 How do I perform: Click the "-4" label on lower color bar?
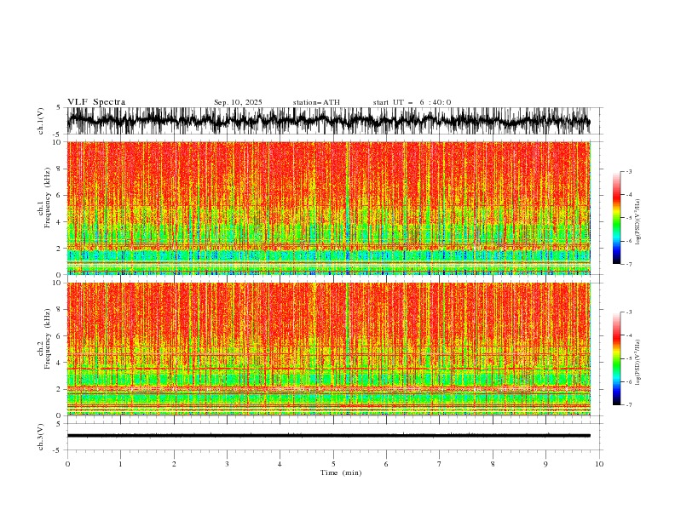pyautogui.click(x=629, y=335)
